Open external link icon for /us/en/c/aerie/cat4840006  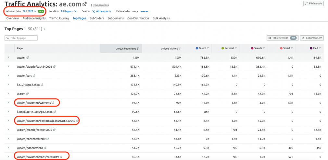point(54,66)
